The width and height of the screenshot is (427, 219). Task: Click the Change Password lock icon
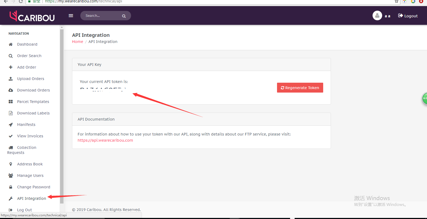click(x=11, y=187)
